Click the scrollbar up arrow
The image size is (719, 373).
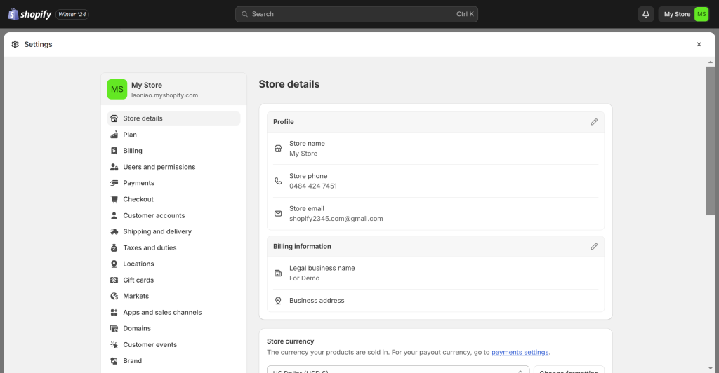[x=711, y=62]
